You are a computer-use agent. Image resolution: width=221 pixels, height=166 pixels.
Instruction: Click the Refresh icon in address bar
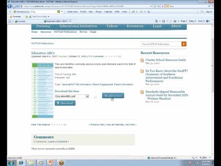coord(158,6)
